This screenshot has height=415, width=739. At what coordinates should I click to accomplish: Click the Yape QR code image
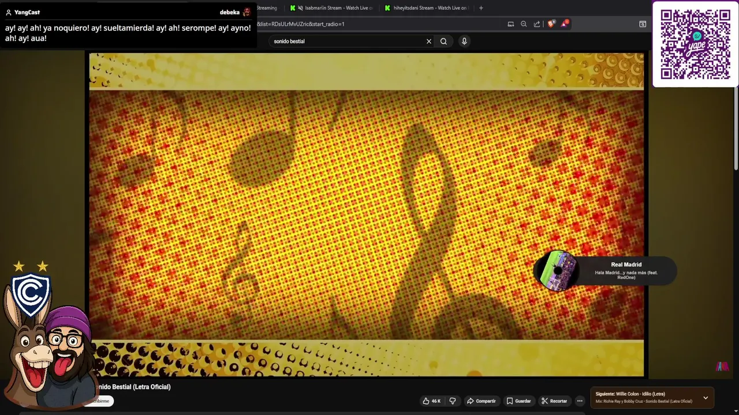(x=696, y=44)
